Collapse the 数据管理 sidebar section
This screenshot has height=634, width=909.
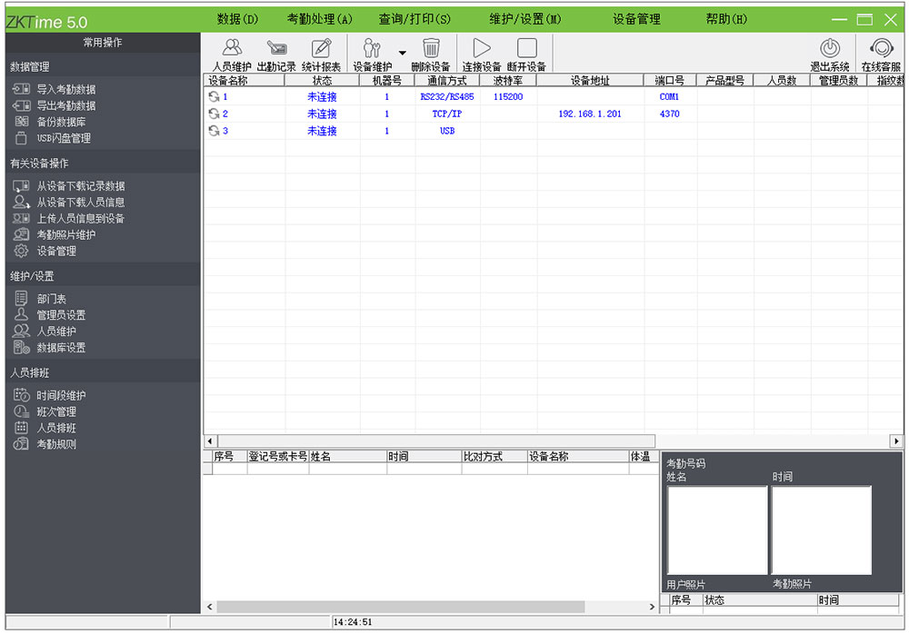coord(104,66)
